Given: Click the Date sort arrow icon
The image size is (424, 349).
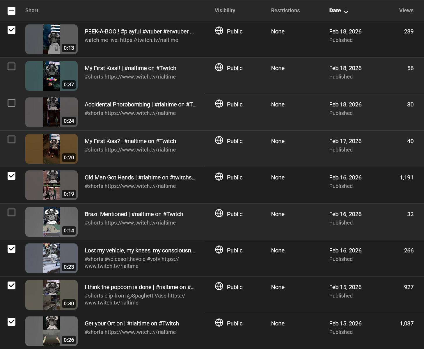Looking at the screenshot, I should point(346,11).
